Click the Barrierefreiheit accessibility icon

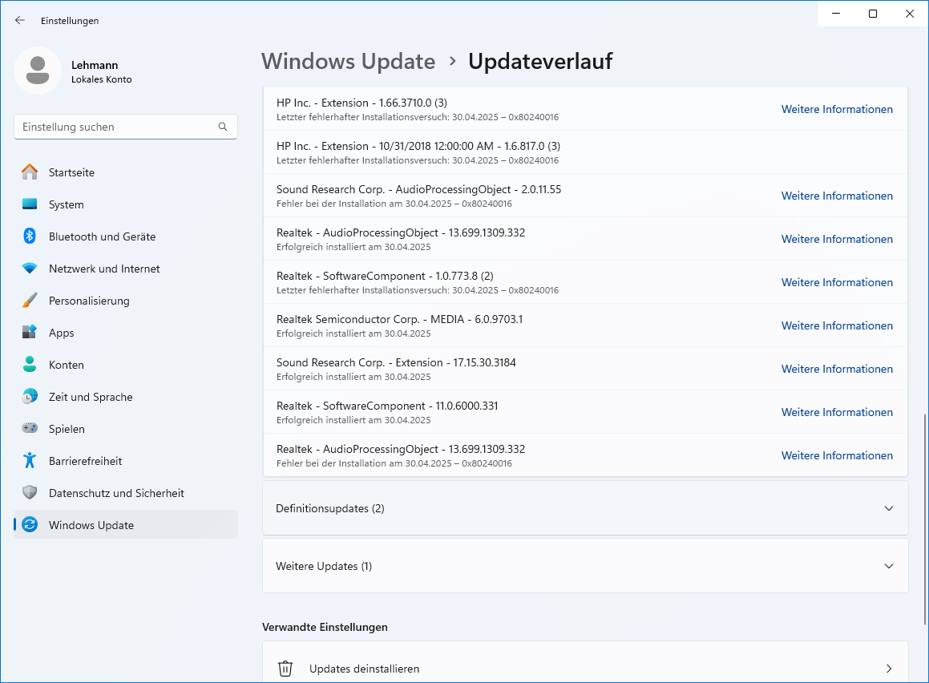click(x=30, y=460)
